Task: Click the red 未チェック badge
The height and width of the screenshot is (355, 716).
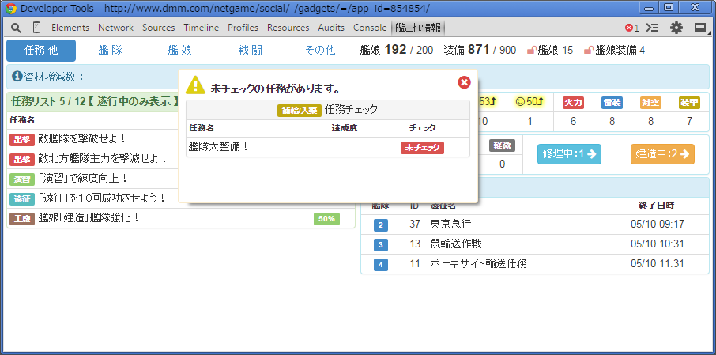Action: tap(422, 148)
